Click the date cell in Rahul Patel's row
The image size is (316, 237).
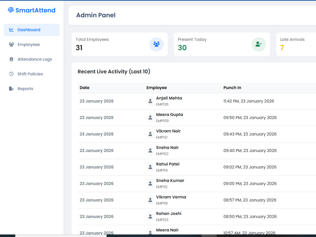(x=96, y=167)
